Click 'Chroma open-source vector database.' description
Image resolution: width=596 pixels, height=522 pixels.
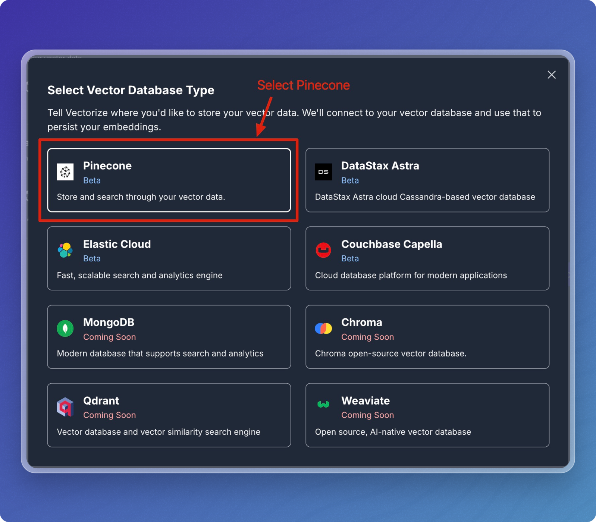pos(390,353)
